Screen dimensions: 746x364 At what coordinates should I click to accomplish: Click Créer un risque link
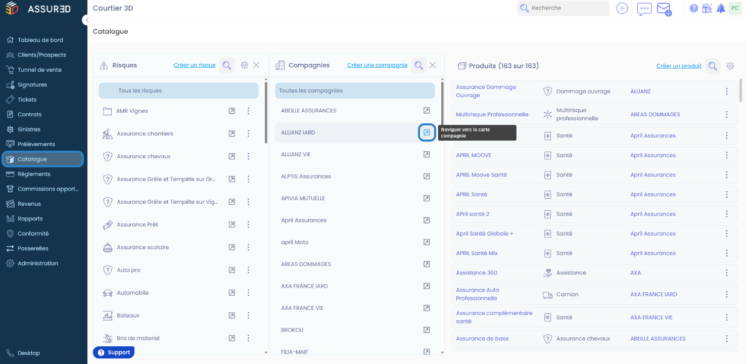pyautogui.click(x=195, y=65)
